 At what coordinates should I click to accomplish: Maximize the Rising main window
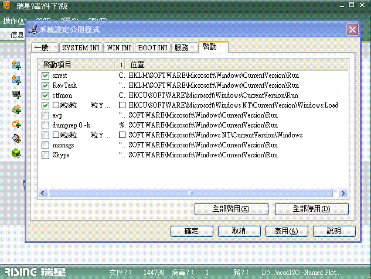point(352,5)
